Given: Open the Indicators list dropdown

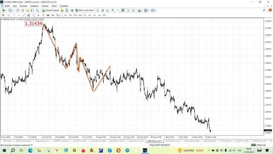Looking at the screenshot, I should pyautogui.click(x=140, y=10).
